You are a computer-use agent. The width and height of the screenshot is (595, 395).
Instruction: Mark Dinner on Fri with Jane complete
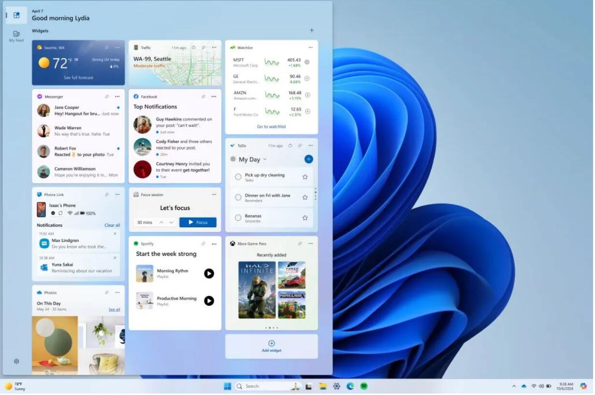coord(239,198)
